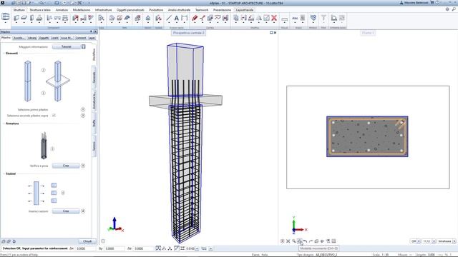
Task: Collapse the Elementi section
Action: point(4,54)
